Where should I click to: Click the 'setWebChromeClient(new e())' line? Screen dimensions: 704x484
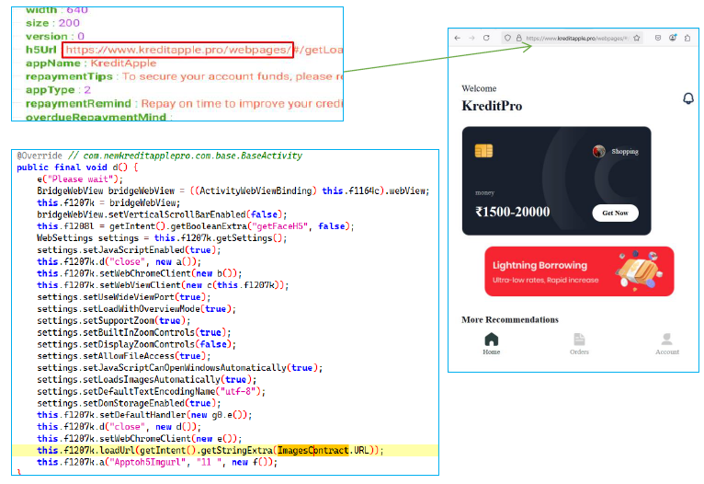(x=139, y=439)
